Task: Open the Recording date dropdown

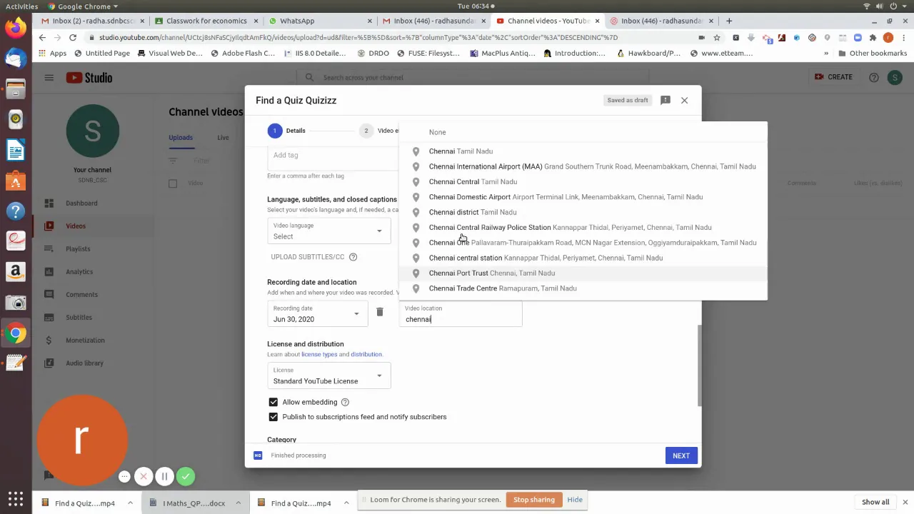Action: (318, 314)
